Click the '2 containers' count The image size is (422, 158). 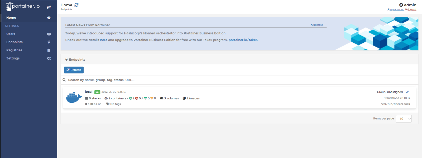click(x=117, y=98)
